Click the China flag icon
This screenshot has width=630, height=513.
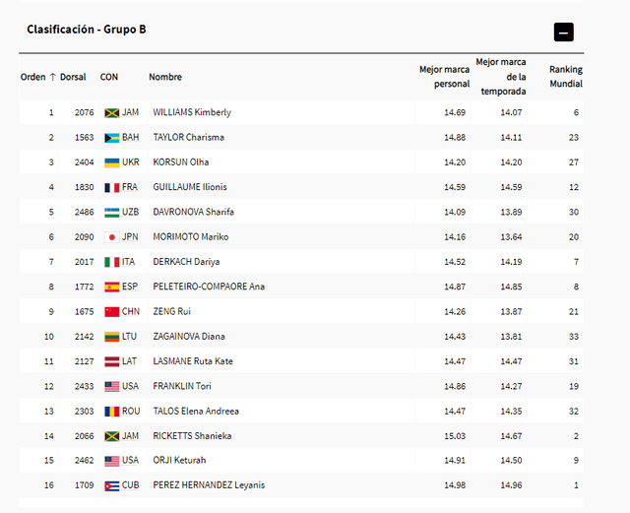coord(111,311)
